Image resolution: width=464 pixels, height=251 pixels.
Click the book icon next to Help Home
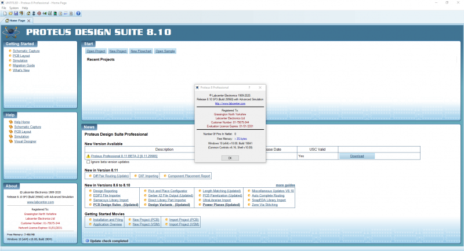click(x=11, y=122)
